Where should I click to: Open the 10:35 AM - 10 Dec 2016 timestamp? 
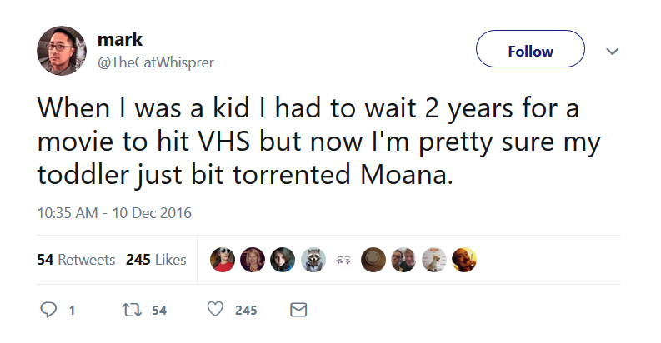tap(114, 213)
